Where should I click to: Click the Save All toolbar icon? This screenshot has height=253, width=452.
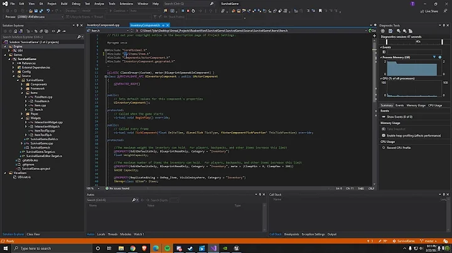[x=41, y=11]
